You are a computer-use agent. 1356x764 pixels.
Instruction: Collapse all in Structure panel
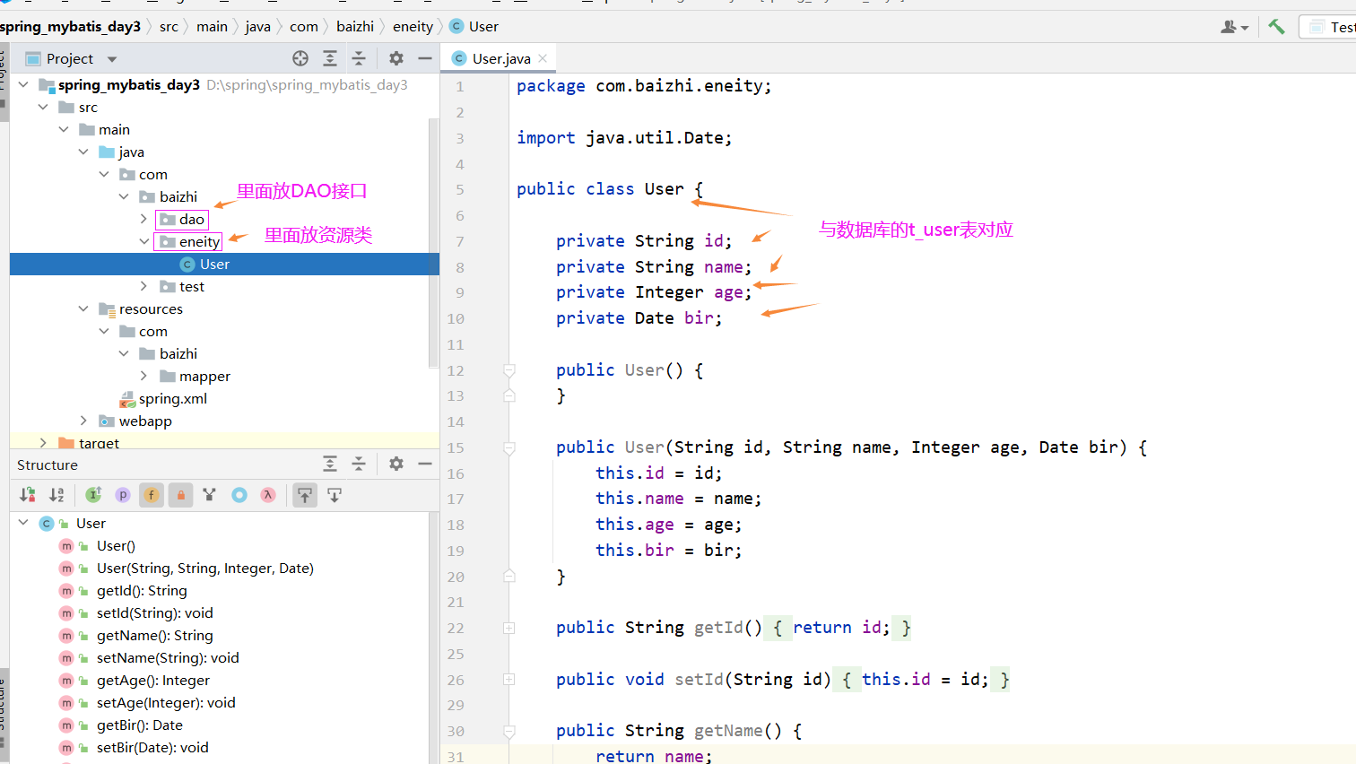coord(359,464)
